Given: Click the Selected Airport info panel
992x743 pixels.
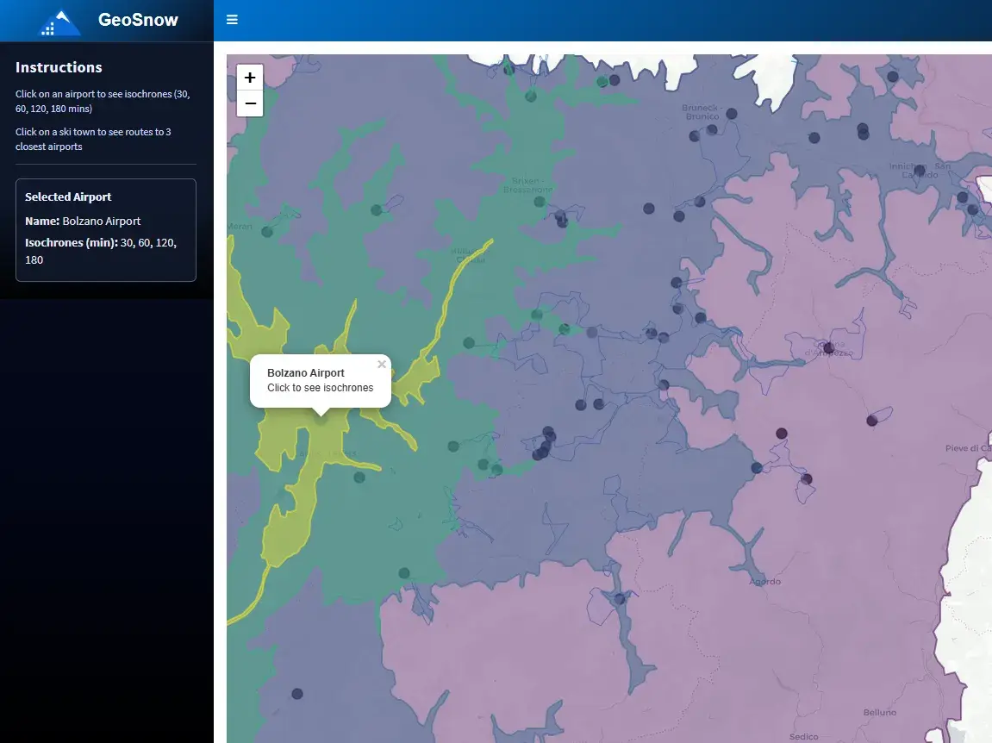Looking at the screenshot, I should 106,229.
